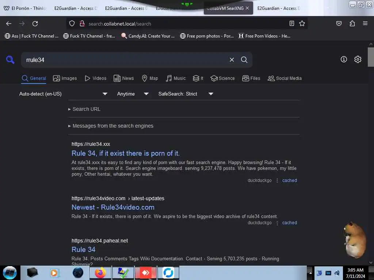Click the network monitor tray icon
Viewport: 374px width, 280px height.
click(328, 273)
